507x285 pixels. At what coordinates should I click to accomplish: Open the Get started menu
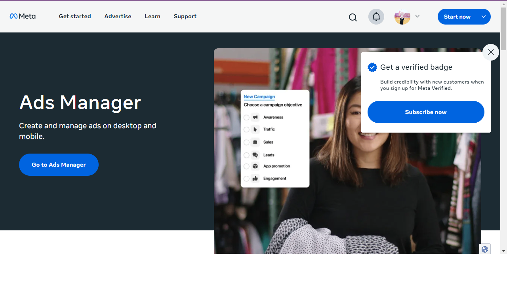(x=75, y=16)
